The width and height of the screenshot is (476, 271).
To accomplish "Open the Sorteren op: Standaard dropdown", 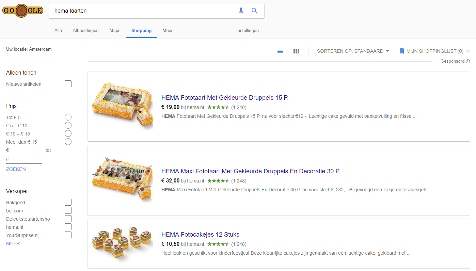I will point(353,51).
